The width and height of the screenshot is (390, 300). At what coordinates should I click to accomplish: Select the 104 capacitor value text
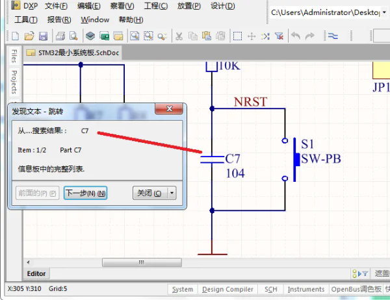[235, 173]
